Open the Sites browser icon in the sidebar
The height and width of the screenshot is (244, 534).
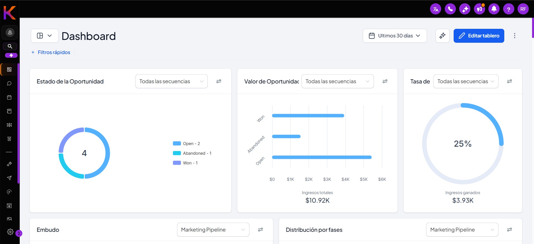coord(9,206)
